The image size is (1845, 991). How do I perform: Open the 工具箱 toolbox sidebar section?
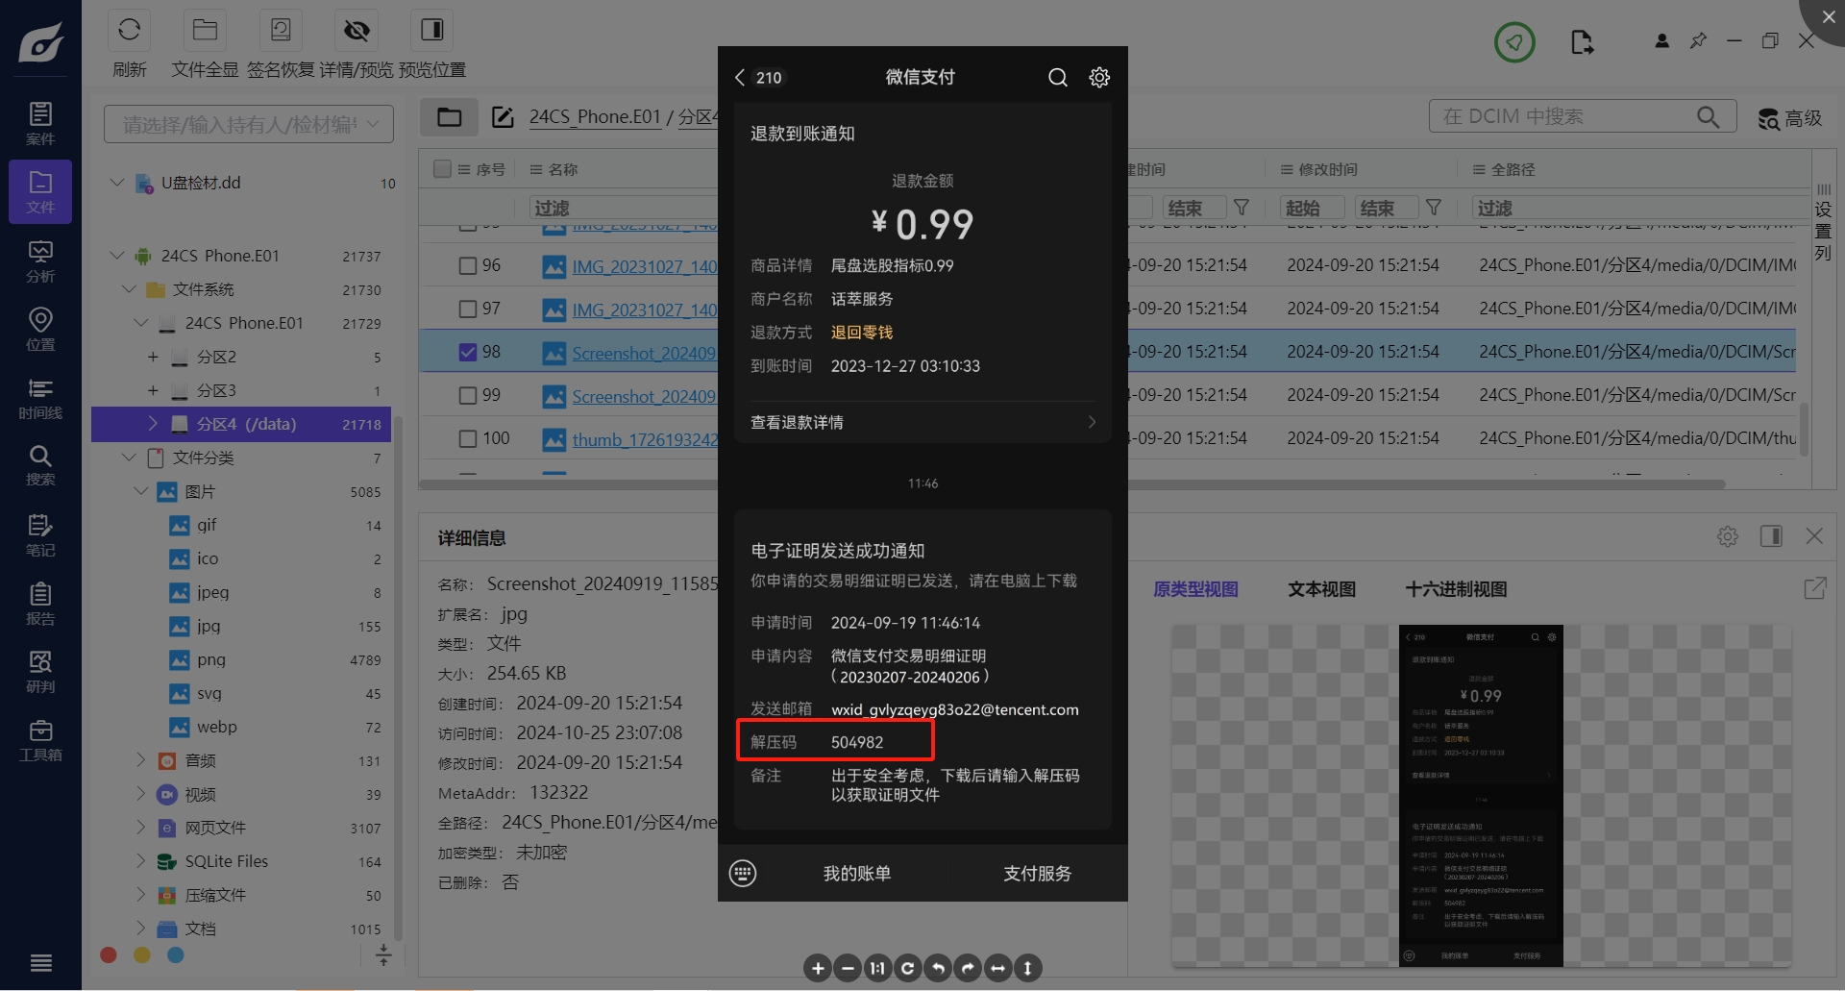tap(40, 739)
